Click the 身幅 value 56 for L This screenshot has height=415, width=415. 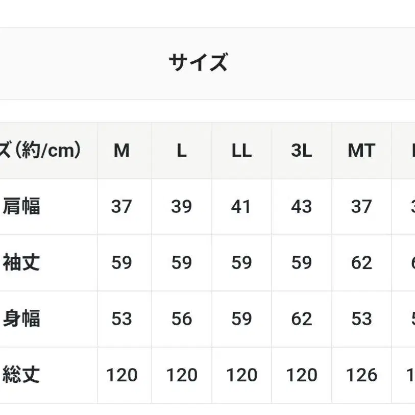pos(181,319)
